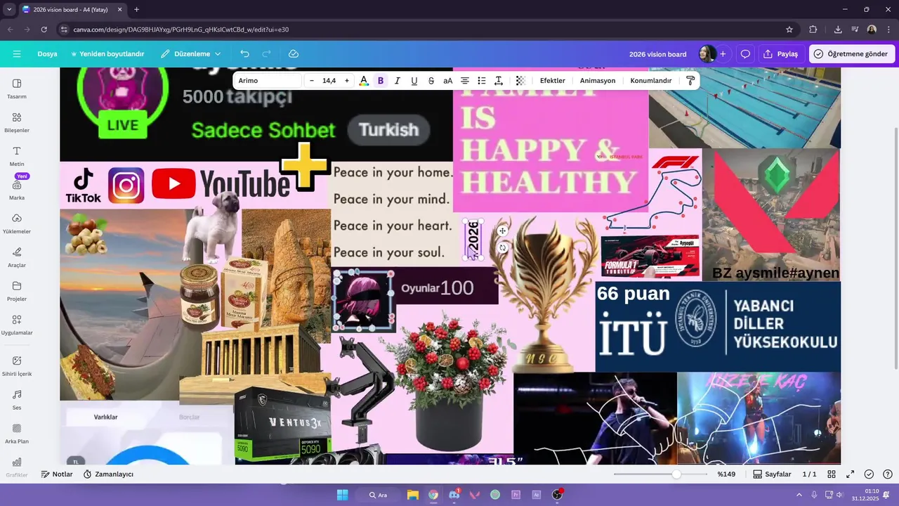Open the Notlar notes panel
Screen dimensions: 899x506
[57, 474]
